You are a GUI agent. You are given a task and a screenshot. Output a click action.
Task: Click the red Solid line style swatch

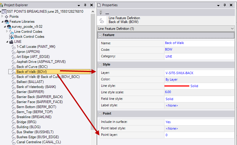[x=177, y=86]
